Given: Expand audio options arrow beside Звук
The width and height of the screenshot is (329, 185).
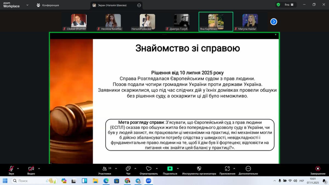Looking at the screenshot, I should (x=18, y=169).
